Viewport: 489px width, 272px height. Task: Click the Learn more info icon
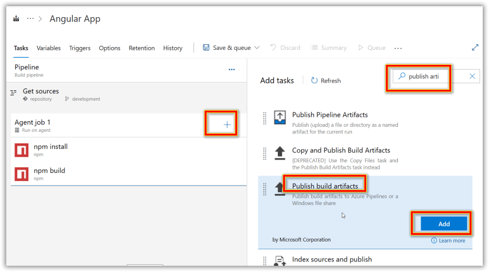tap(434, 240)
